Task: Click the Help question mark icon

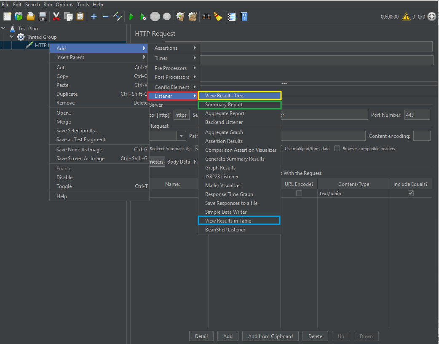Action: (x=244, y=16)
